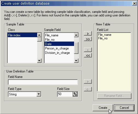Click the Field Size spinner arrows
This screenshot has width=138, height=114.
[75, 94]
